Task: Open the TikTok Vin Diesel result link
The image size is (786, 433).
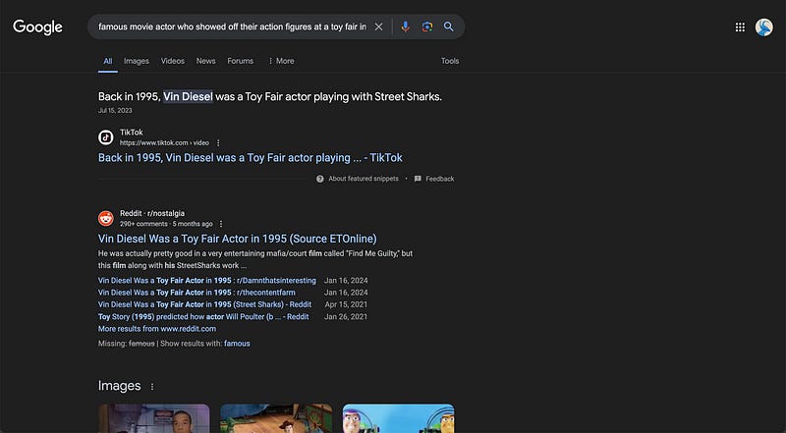Action: (251, 158)
